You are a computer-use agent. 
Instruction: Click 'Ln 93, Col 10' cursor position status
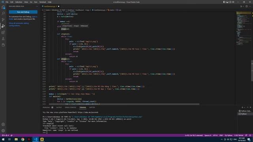click(194, 135)
